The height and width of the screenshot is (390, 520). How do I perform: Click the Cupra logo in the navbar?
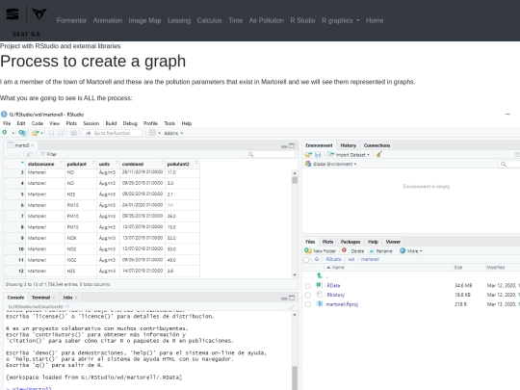(39, 13)
